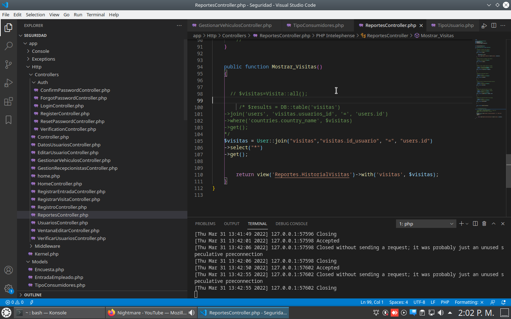Switch to the DEBUG CONSOLE tab
The height and width of the screenshot is (319, 511).
point(292,224)
